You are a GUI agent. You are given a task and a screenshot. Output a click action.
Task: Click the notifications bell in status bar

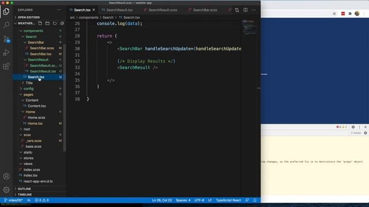[255, 200]
